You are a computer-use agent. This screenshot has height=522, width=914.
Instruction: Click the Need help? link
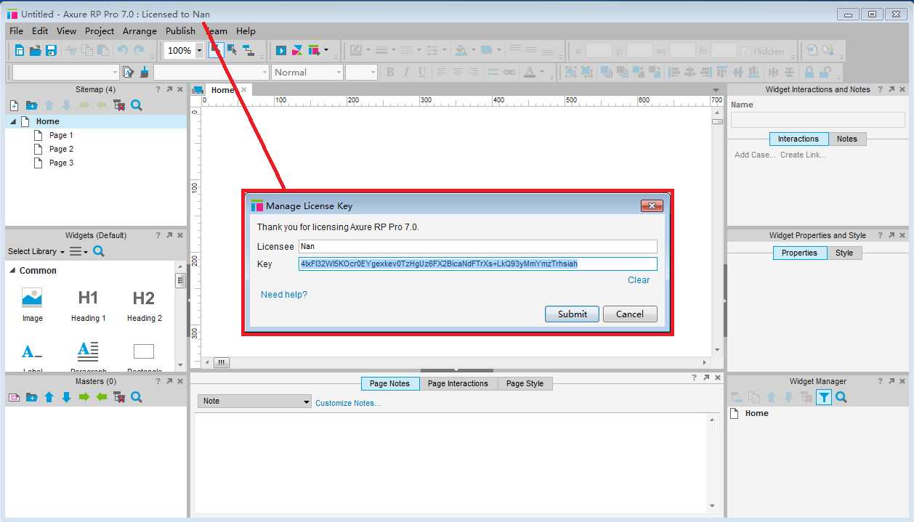click(x=284, y=294)
